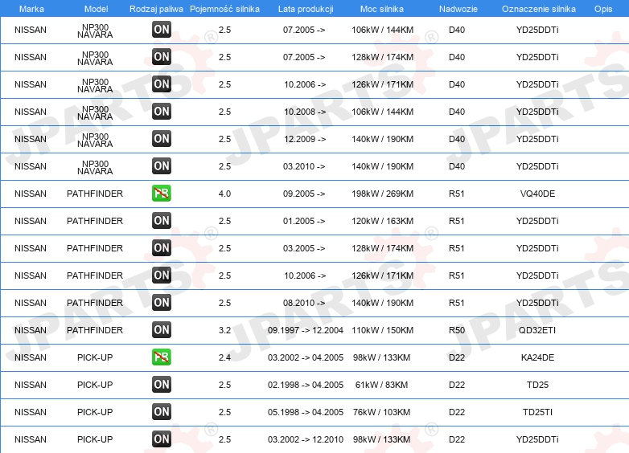The width and height of the screenshot is (629, 453).
Task: Click the ON icon for Pick-Up TD25TI row
Action: pos(162,411)
